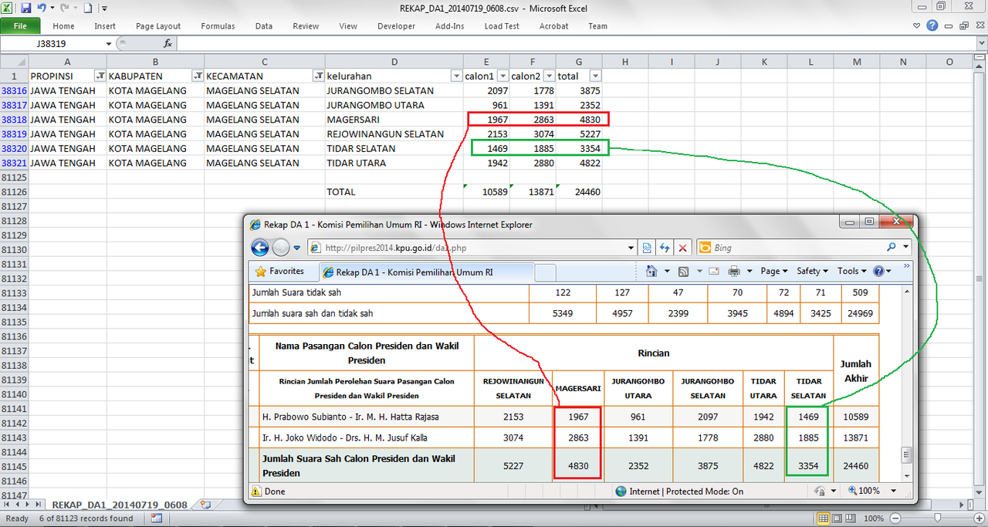Switch to Page Layout view in status bar
This screenshot has width=988, height=527.
838,519
